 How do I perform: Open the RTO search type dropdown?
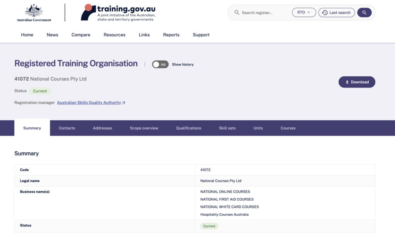click(304, 12)
